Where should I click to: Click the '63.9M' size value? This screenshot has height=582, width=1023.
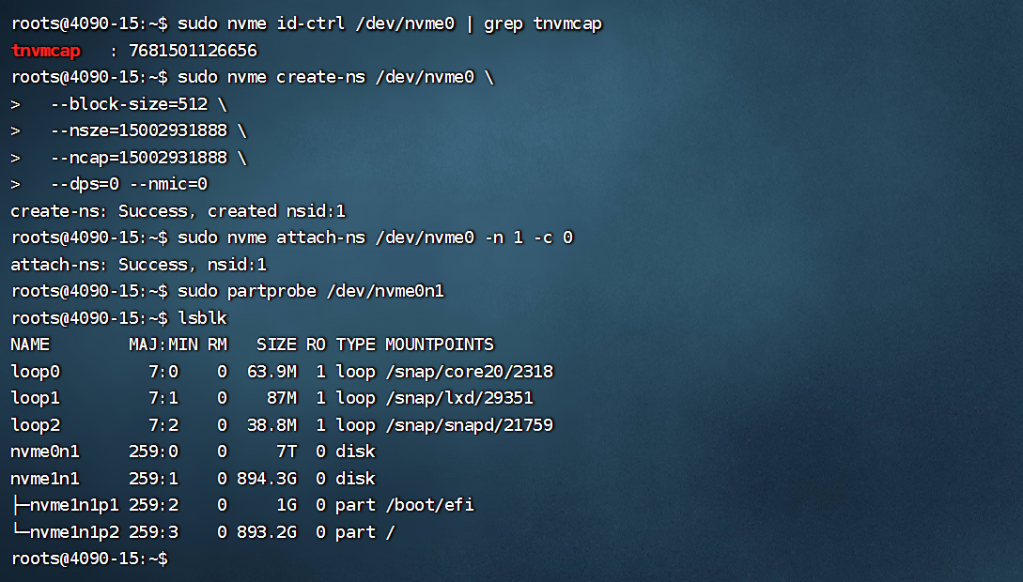[271, 372]
